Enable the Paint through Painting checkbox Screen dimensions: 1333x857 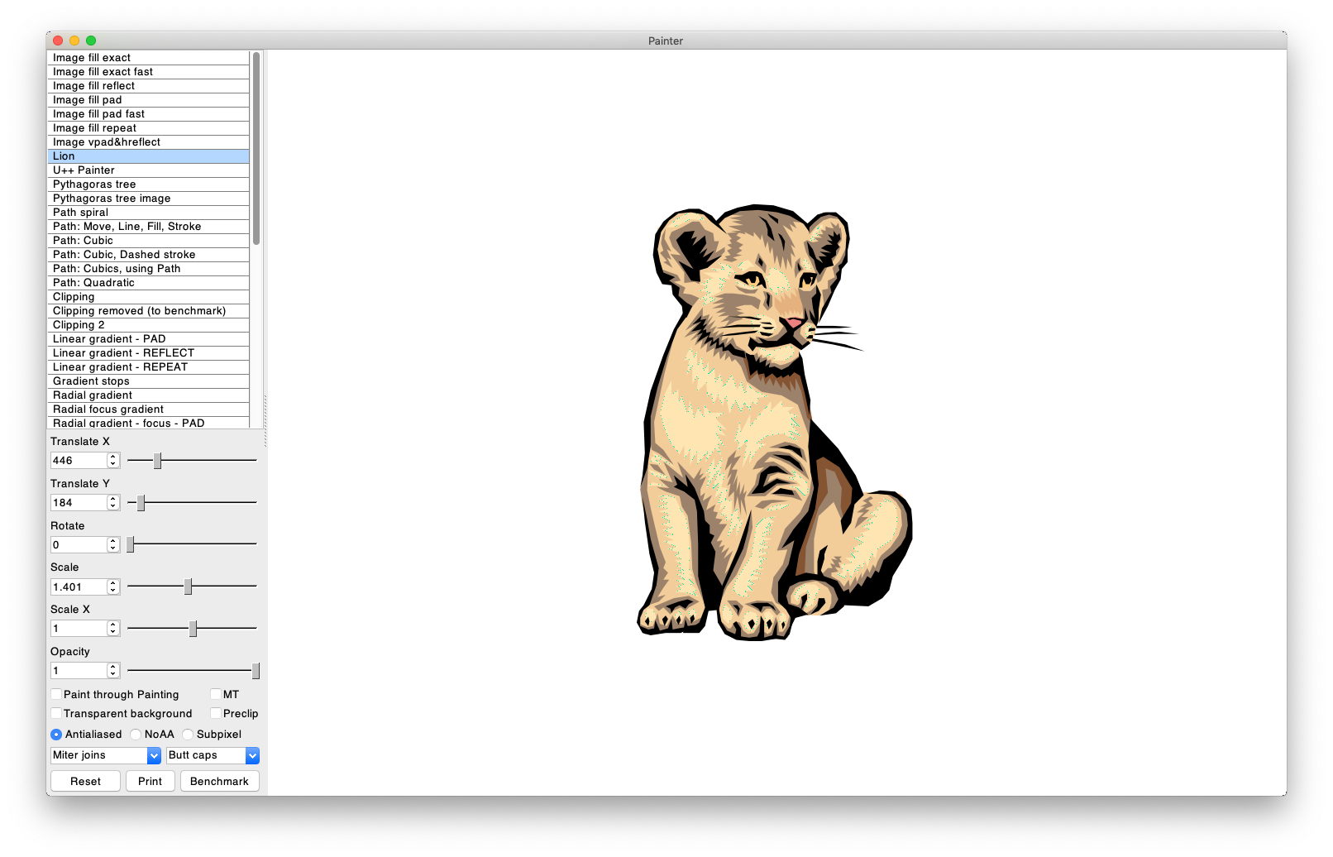click(56, 695)
